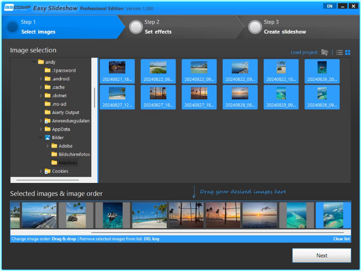361x271 pixels.
Task: Click the andy folder icon
Action: coord(41,62)
